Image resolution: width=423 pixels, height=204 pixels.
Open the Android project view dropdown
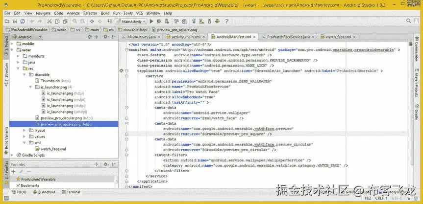coord(26,37)
